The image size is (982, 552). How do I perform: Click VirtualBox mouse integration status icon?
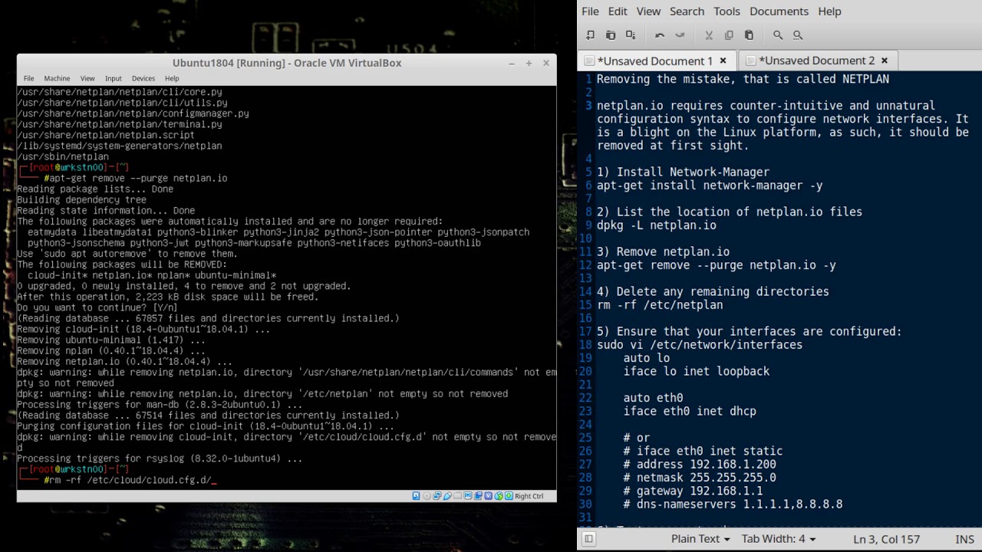pos(499,496)
